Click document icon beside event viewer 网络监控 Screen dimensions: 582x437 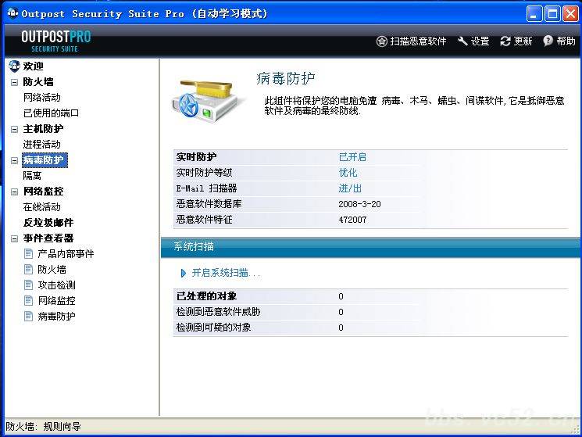[x=28, y=300]
